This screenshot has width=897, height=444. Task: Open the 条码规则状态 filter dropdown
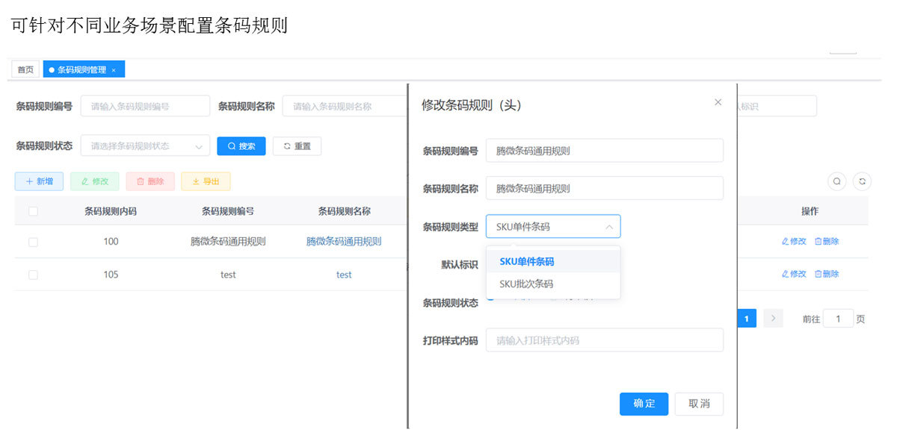pyautogui.click(x=145, y=146)
